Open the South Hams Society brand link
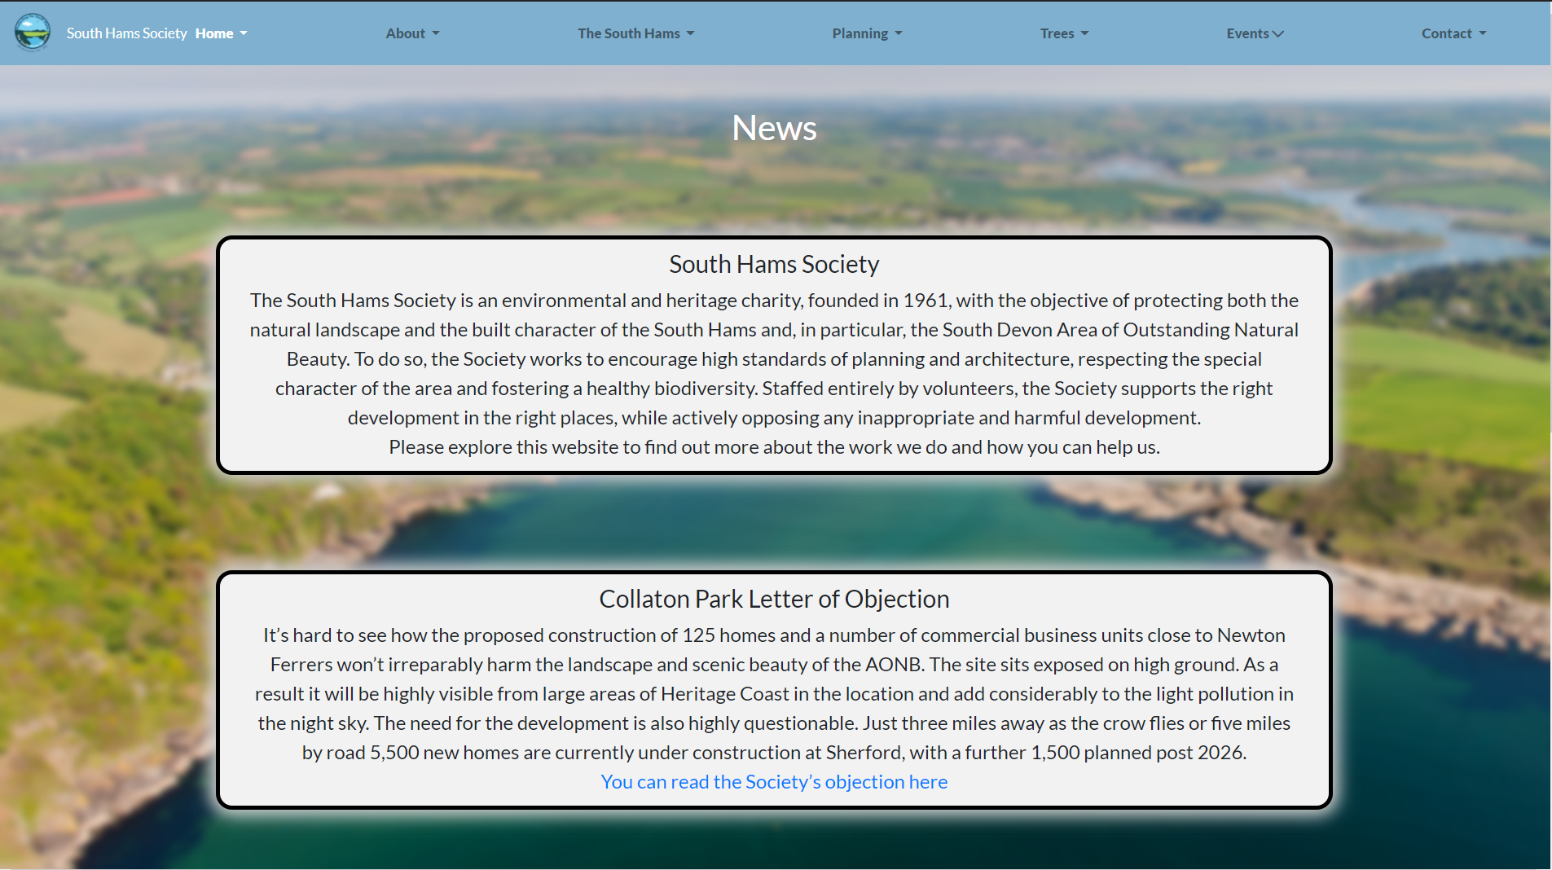 coord(126,33)
